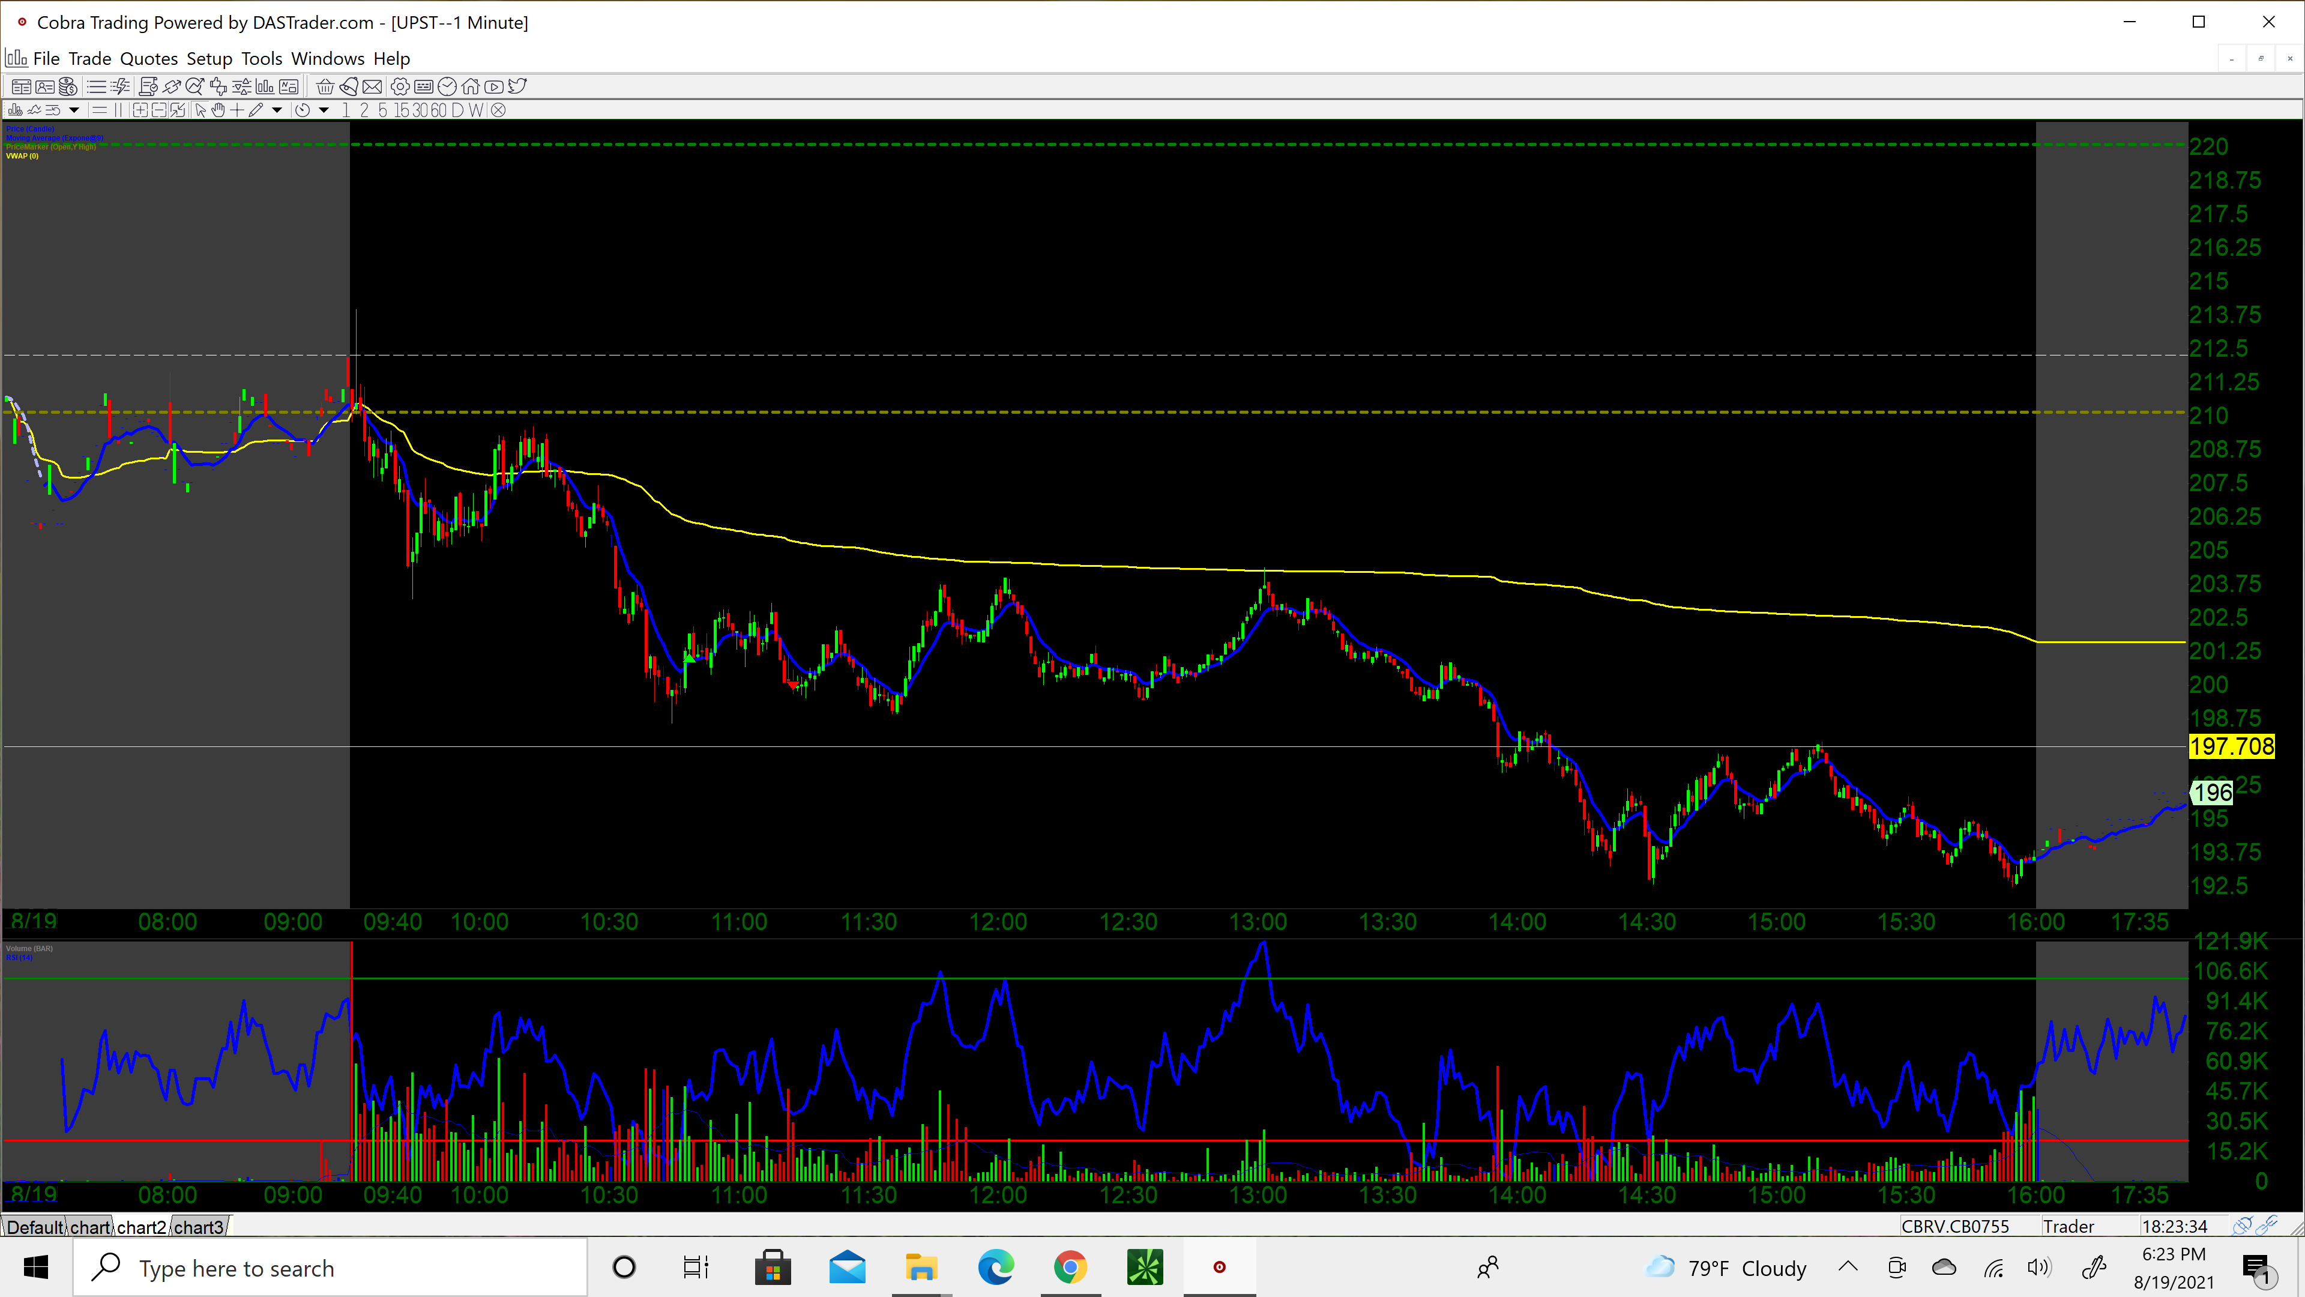This screenshot has height=1297, width=2305.
Task: Open the basket trader icon
Action: coord(326,87)
